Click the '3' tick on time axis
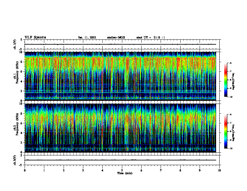 click(83, 170)
